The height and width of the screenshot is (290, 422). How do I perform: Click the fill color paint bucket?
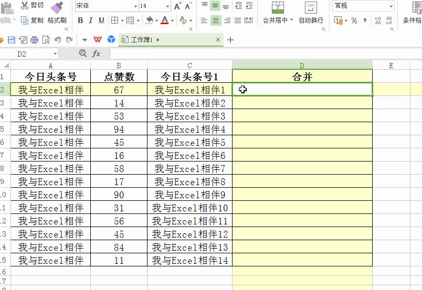(149, 20)
